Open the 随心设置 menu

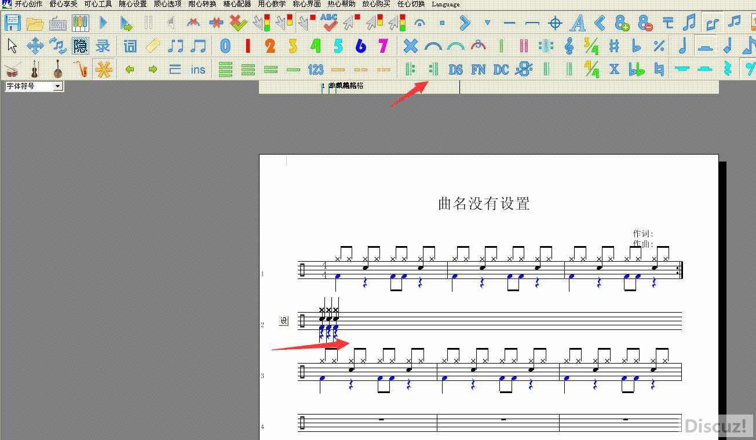[133, 4]
